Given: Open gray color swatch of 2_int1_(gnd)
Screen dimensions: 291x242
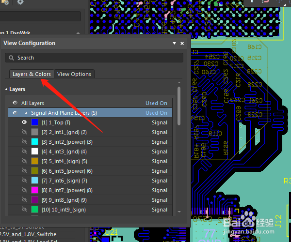Looking at the screenshot, I should [x=35, y=132].
